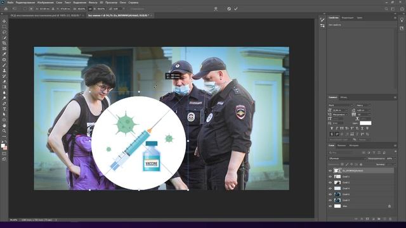Select the Hand tool
Screen dimensions: 406x228
point(4,125)
